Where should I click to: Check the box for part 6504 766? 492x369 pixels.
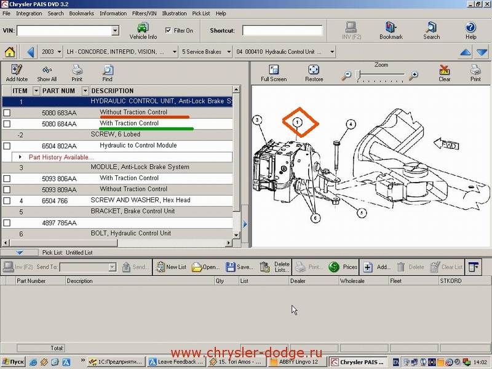[x=7, y=201]
